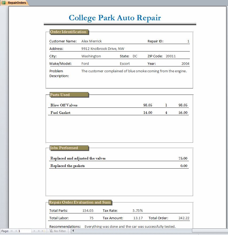Click the Total Labor: label

pos(59,218)
